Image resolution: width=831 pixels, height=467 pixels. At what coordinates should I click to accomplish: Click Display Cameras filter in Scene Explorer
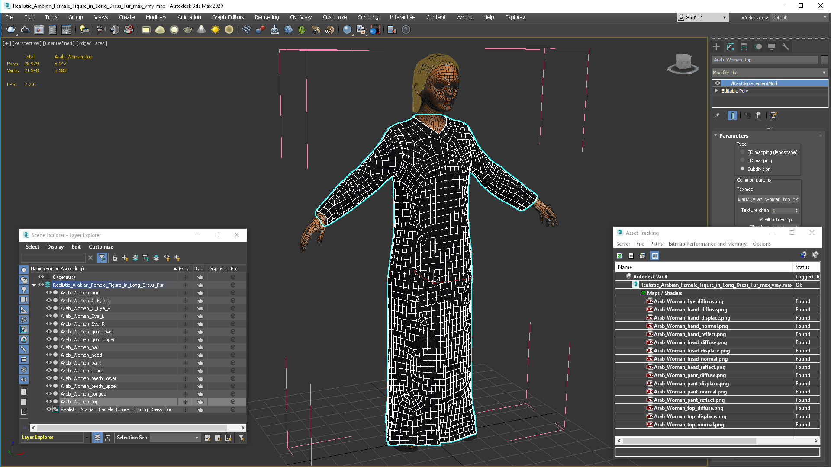(x=24, y=299)
